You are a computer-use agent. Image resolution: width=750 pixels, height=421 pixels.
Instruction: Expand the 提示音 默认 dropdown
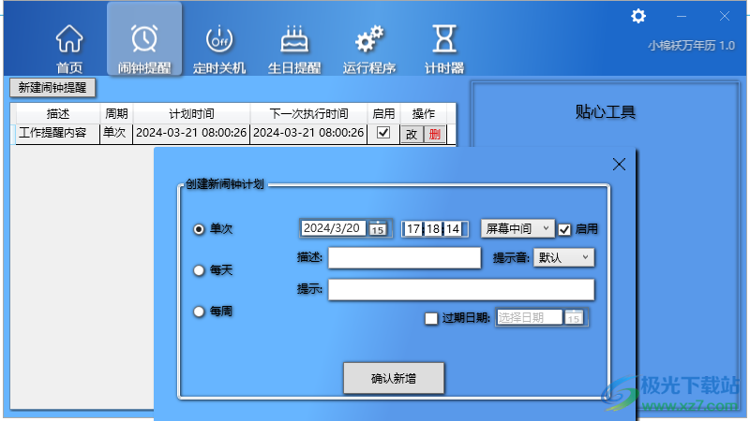[564, 257]
